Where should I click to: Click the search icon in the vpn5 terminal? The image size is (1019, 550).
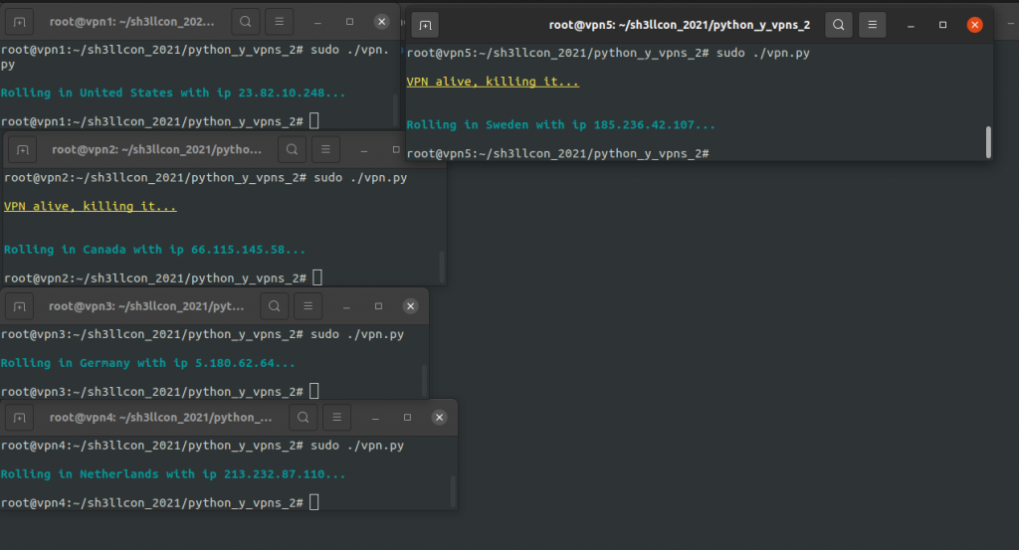(x=838, y=25)
